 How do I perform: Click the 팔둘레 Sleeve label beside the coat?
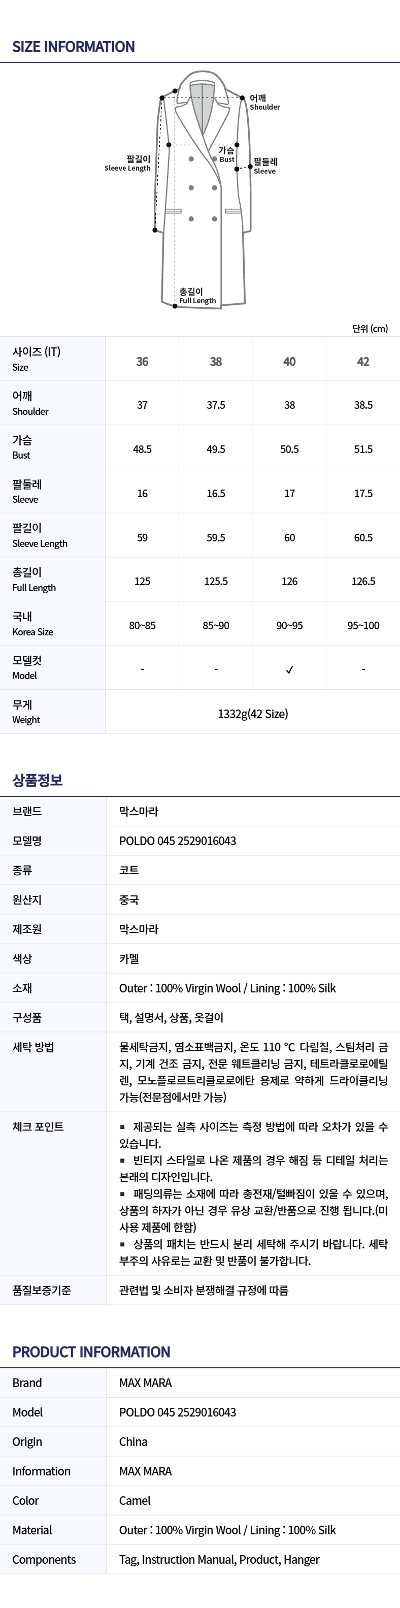(x=265, y=166)
